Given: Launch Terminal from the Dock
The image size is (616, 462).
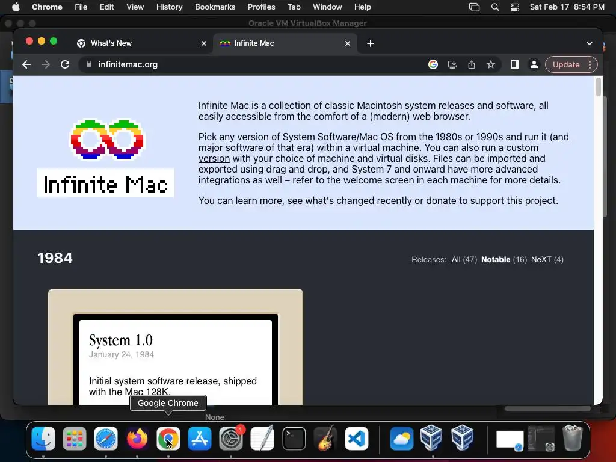Looking at the screenshot, I should pyautogui.click(x=294, y=439).
